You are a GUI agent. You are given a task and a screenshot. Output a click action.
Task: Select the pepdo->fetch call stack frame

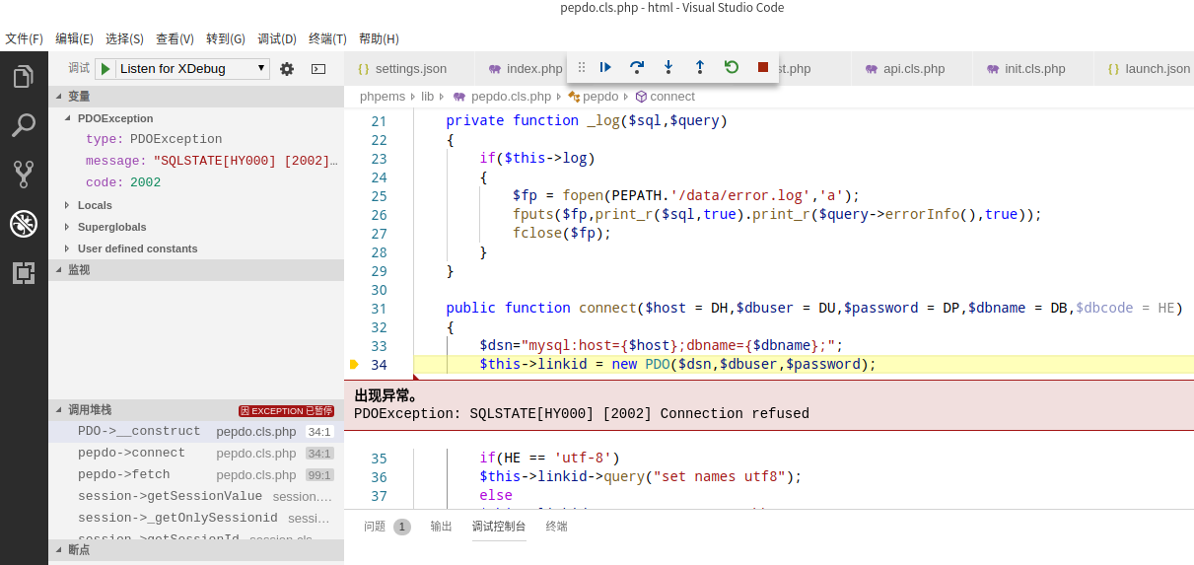123,474
